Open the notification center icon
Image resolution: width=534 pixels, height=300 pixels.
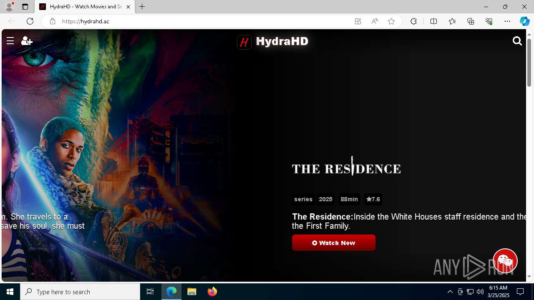pyautogui.click(x=520, y=292)
